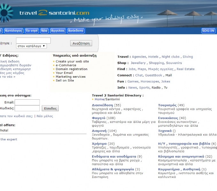The height and width of the screenshot is (191, 217).
Task: Click the Tv text under Info
Action: point(166,88)
